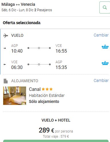The height and width of the screenshot is (142, 110).
Task: Select the Canal hotel name
Action: [35, 89]
